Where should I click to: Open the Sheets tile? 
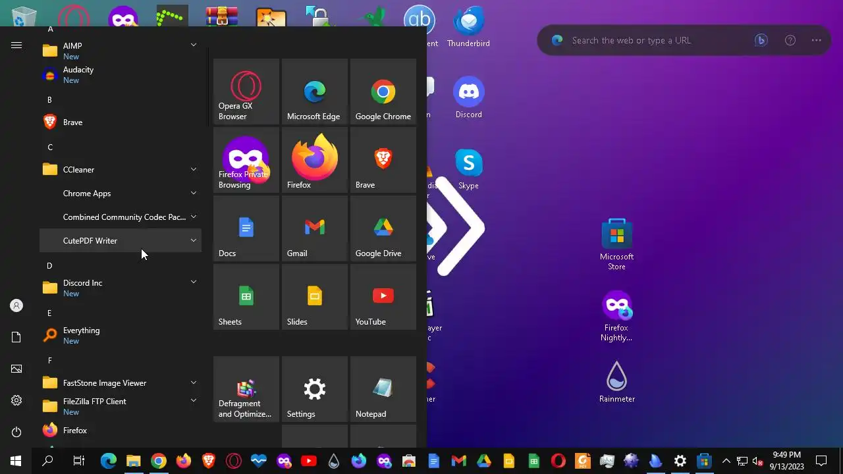click(x=246, y=297)
